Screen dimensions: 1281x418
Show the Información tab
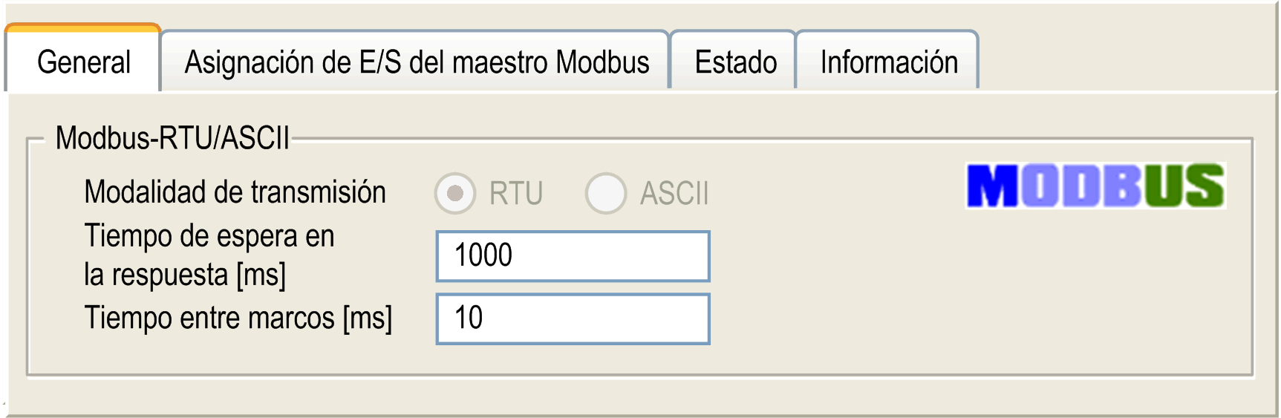coord(888,62)
